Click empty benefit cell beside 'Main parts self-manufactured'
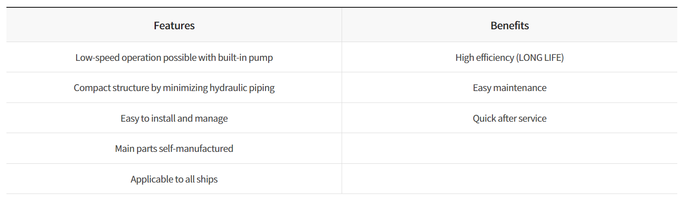686x199 pixels. point(509,148)
